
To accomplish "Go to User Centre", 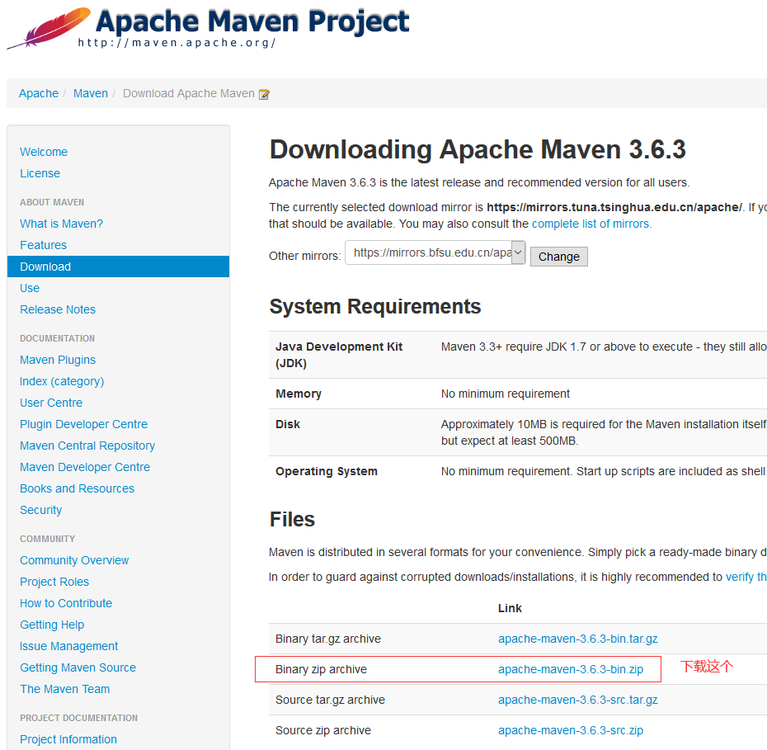I will tap(51, 403).
